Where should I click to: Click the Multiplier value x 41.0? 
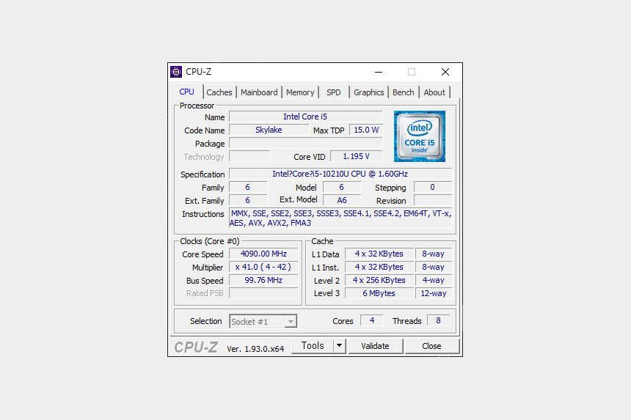[x=263, y=267]
